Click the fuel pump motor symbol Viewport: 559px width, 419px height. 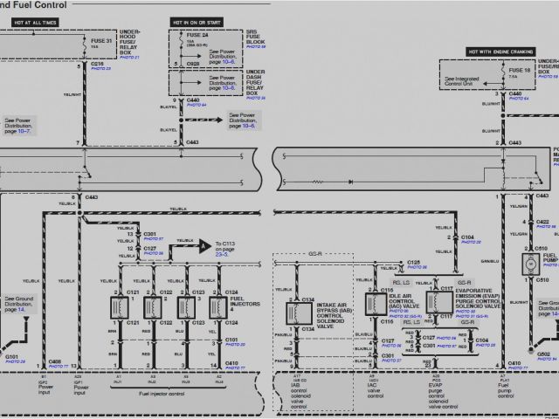527,263
